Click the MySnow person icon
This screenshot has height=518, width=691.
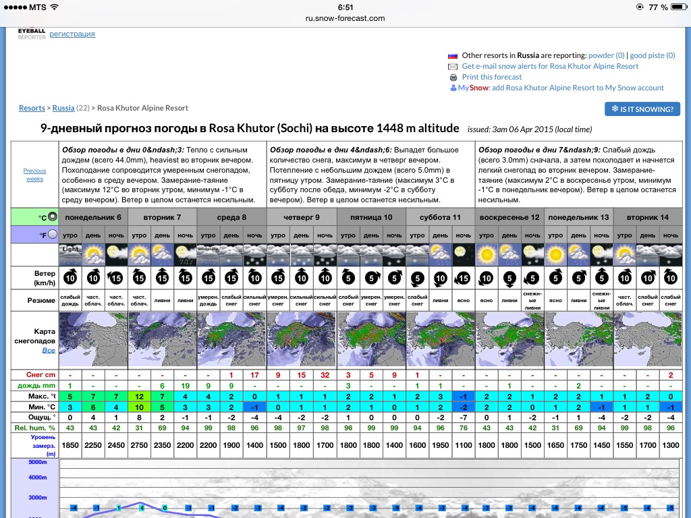(453, 88)
